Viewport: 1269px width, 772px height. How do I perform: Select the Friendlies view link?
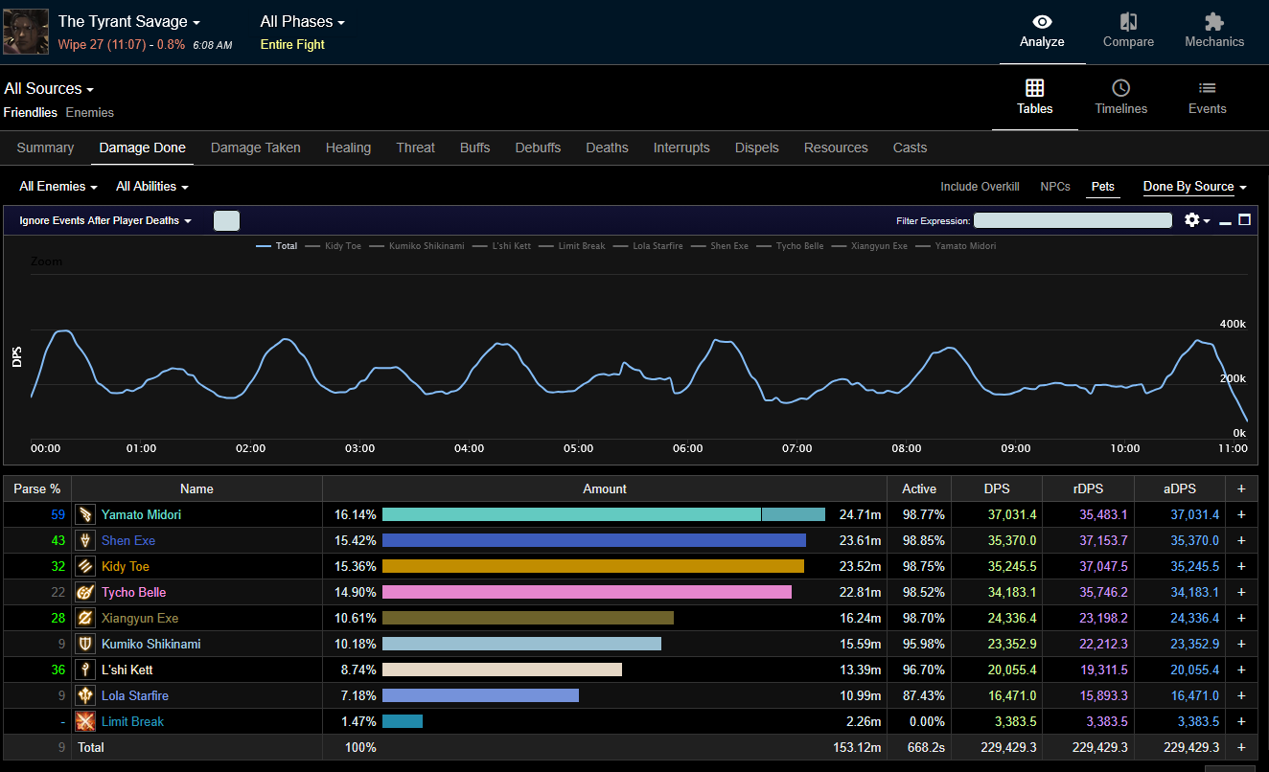point(30,113)
